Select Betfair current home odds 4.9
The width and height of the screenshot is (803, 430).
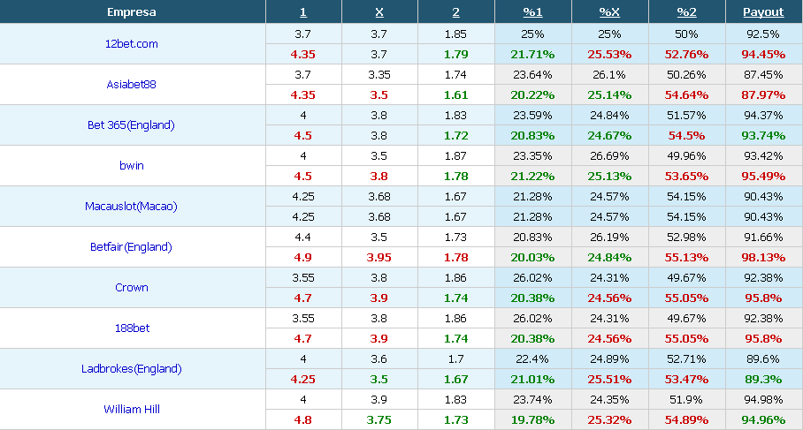(x=303, y=258)
